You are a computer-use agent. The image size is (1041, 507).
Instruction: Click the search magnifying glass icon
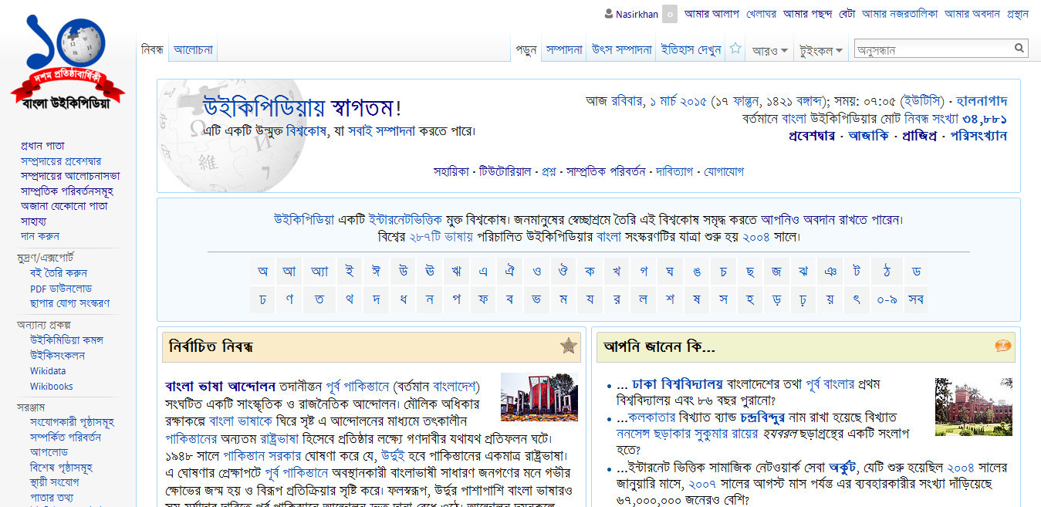click(1020, 48)
